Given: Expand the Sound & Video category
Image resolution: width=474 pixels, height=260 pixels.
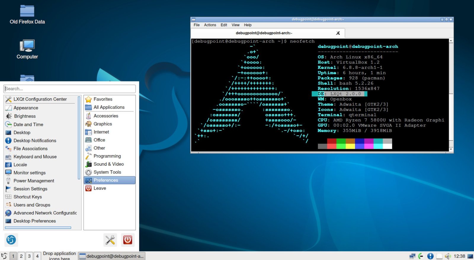Looking at the screenshot, I should pyautogui.click(x=108, y=164).
